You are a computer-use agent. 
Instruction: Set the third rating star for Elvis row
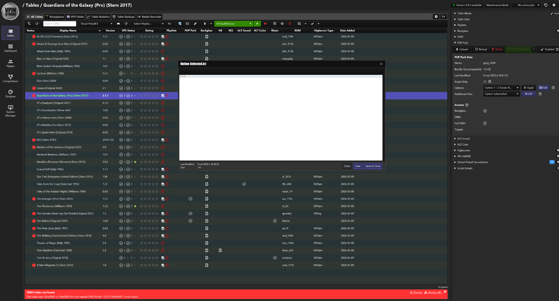(x=149, y=81)
